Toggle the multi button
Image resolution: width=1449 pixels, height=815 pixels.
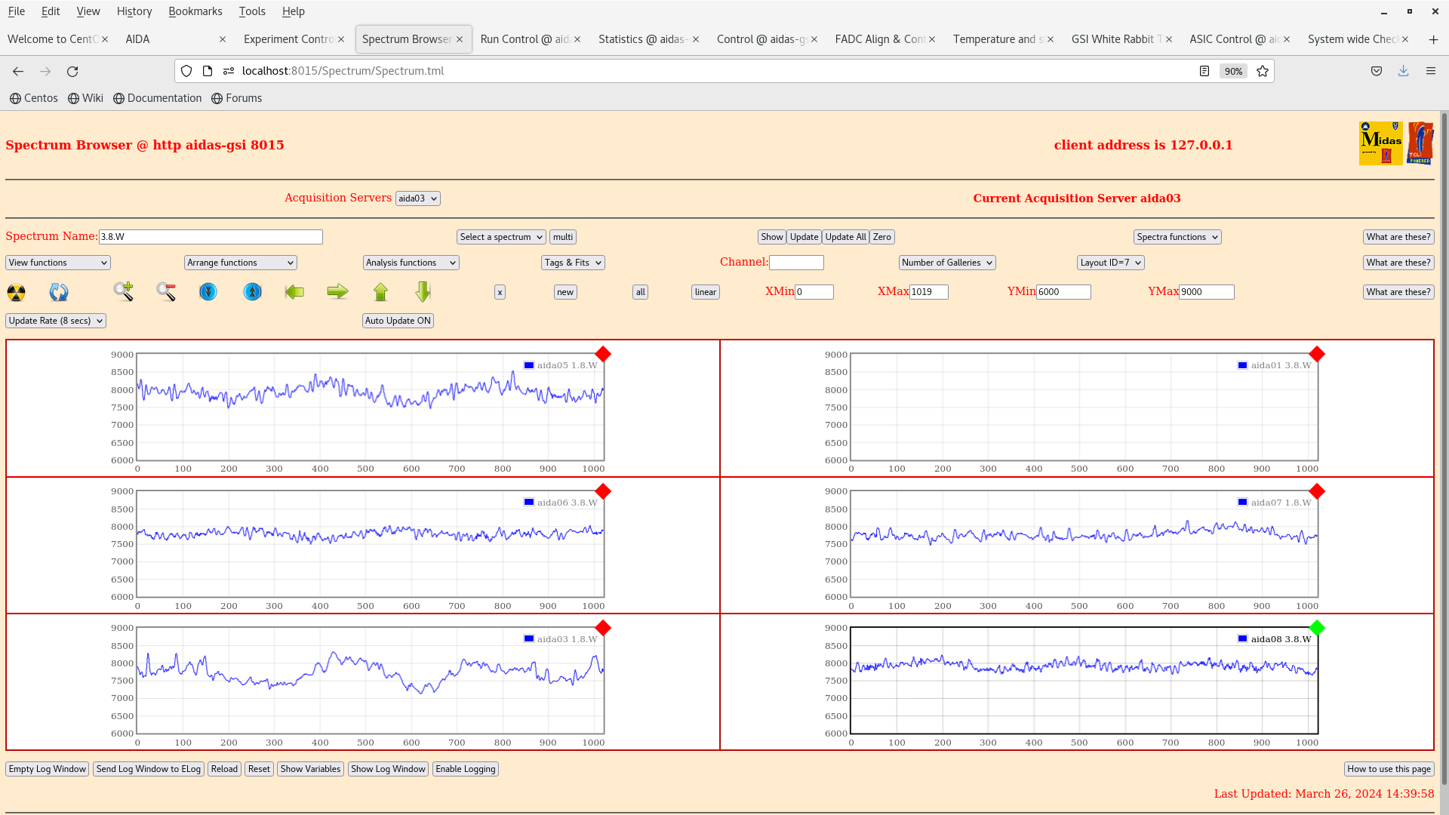tap(563, 237)
